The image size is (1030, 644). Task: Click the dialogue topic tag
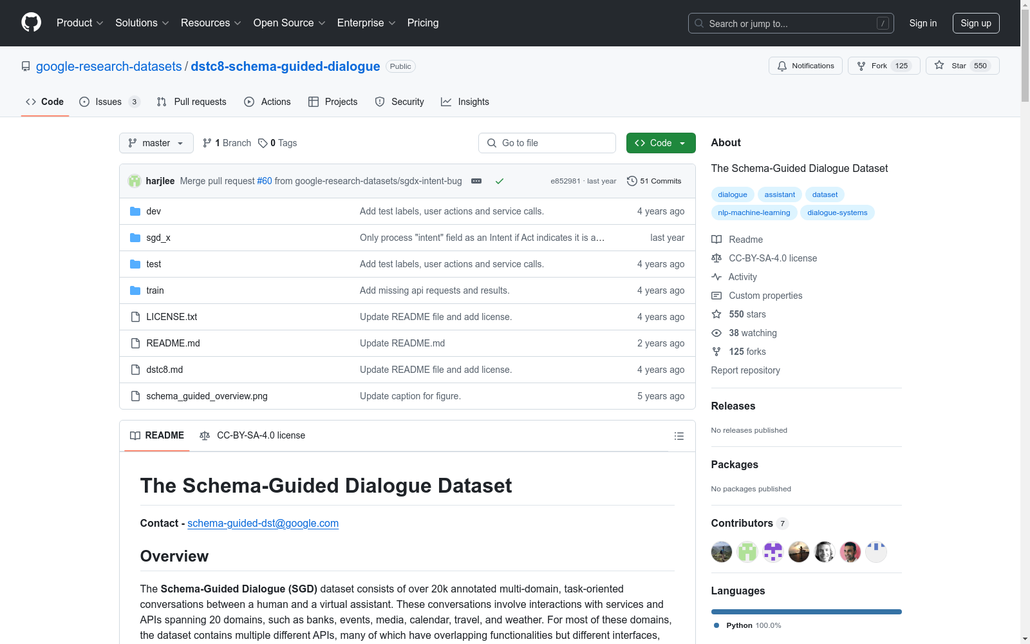click(x=733, y=194)
